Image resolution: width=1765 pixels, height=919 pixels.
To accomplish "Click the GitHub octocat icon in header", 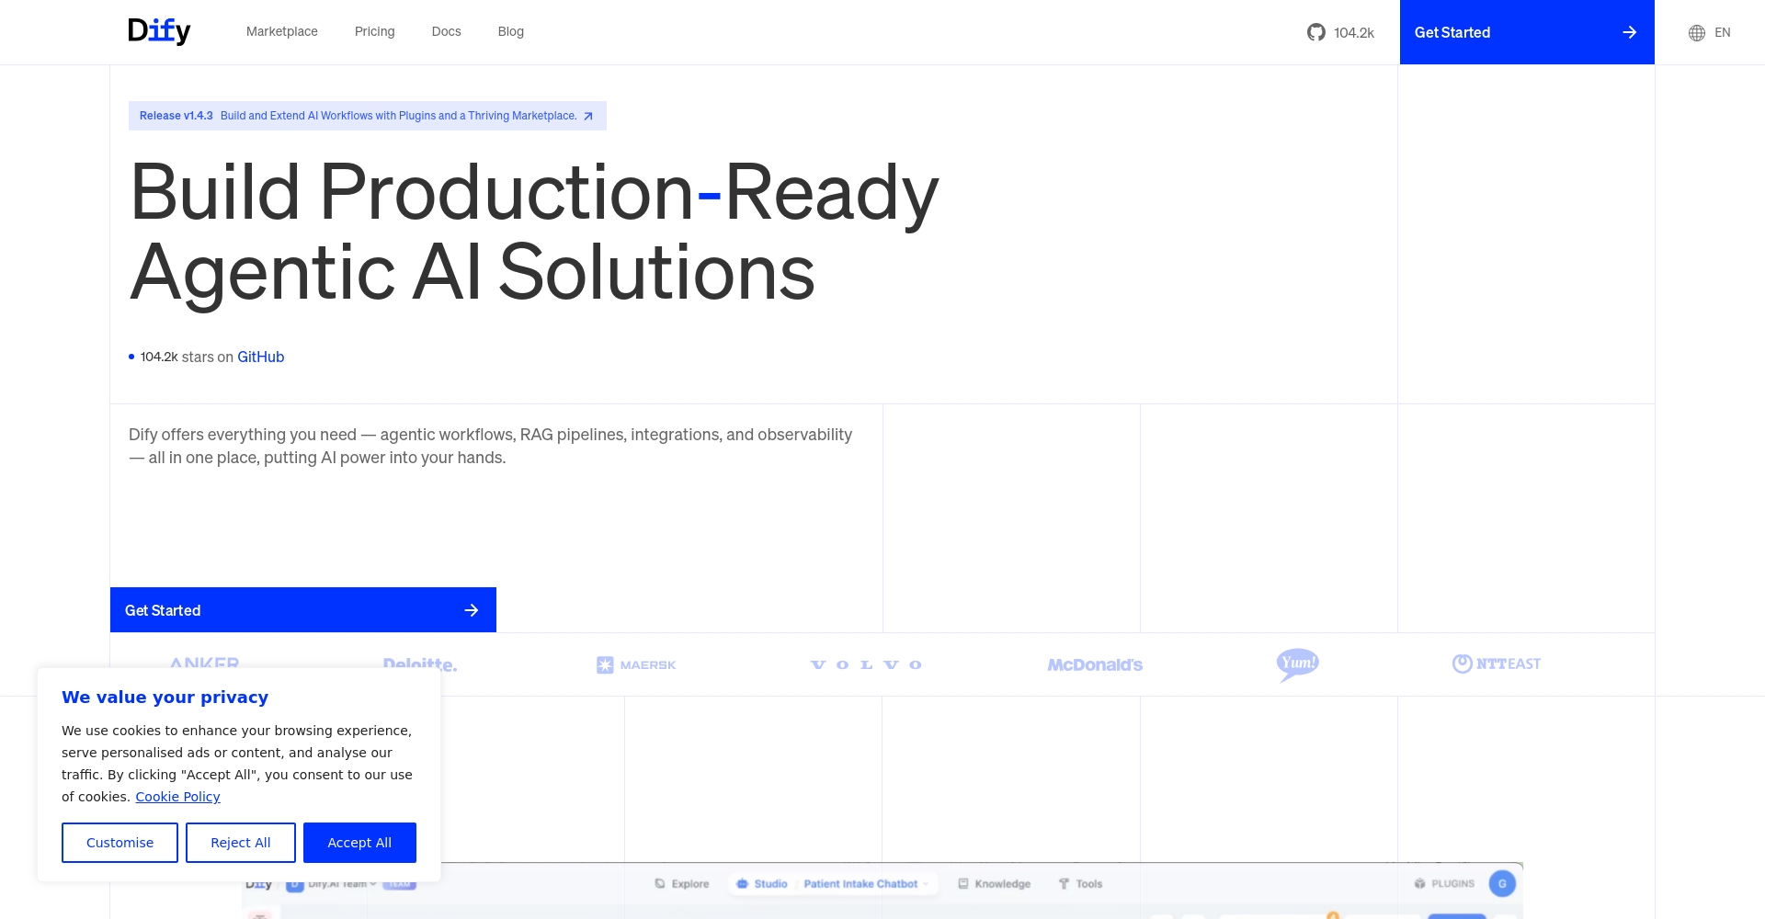I will (x=1316, y=32).
